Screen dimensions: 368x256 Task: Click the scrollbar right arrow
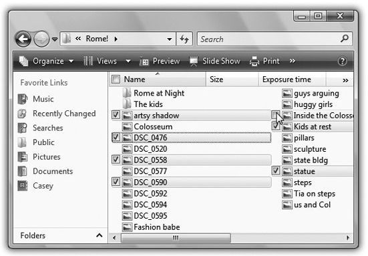point(347,238)
